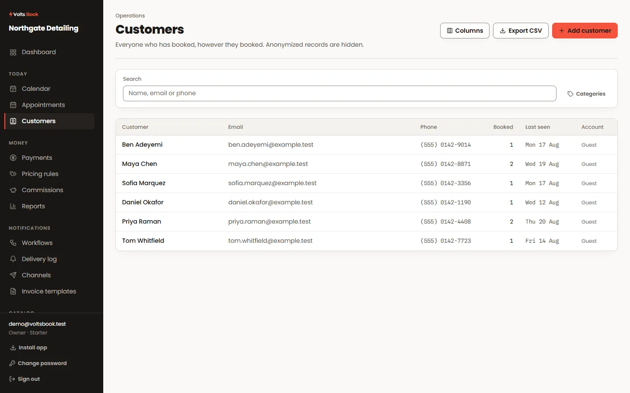Open the Dashboard page
Screen dimensions: 630x393
[x=49, y=52]
